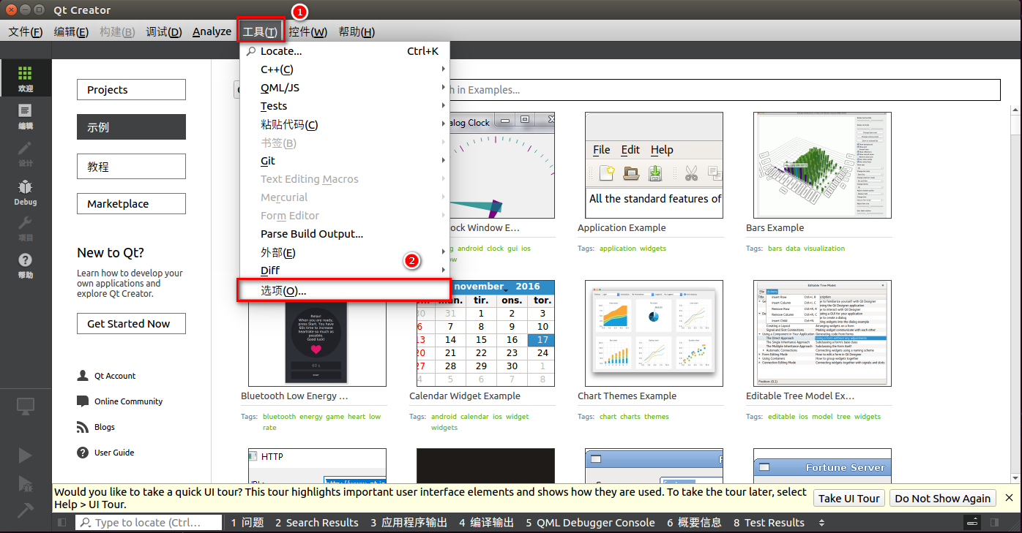Click the Qt Account person icon

coord(83,376)
